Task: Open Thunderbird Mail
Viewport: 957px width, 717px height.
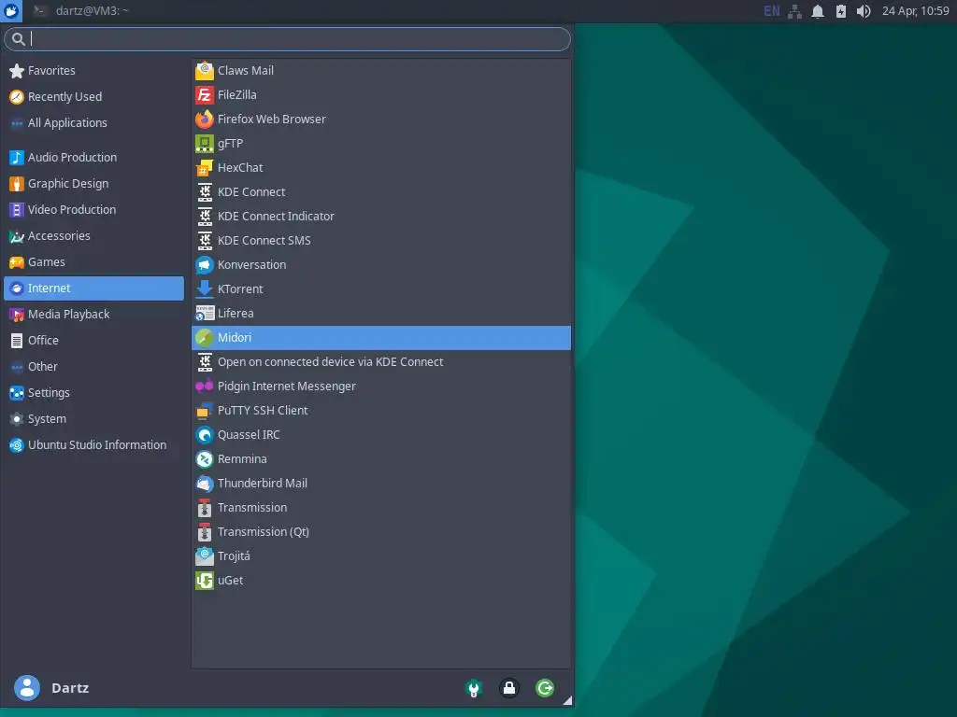Action: (x=381, y=484)
